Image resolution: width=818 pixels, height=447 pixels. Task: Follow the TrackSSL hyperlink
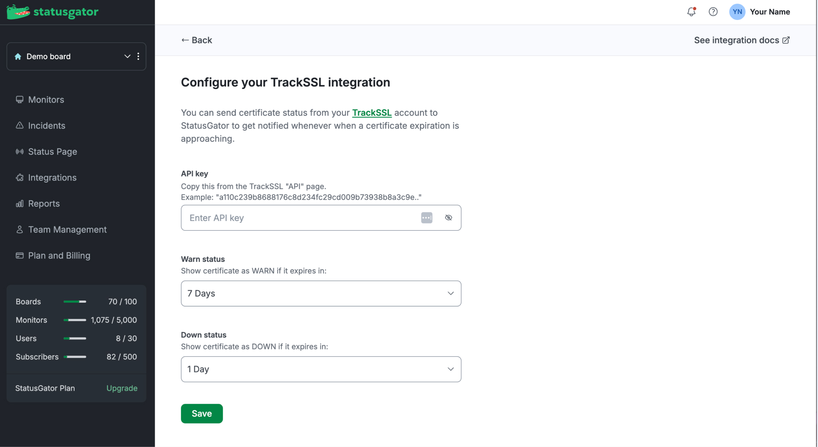372,113
